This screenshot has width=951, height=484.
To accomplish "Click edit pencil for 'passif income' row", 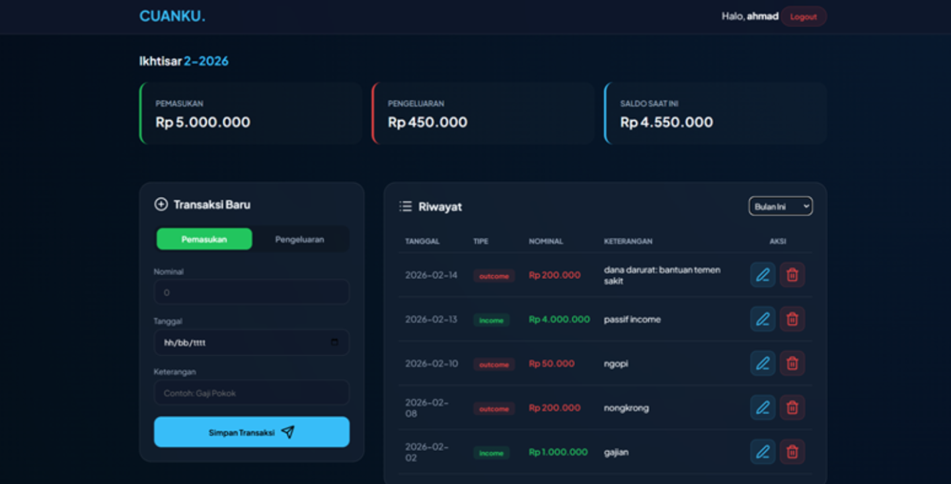I will coord(763,319).
